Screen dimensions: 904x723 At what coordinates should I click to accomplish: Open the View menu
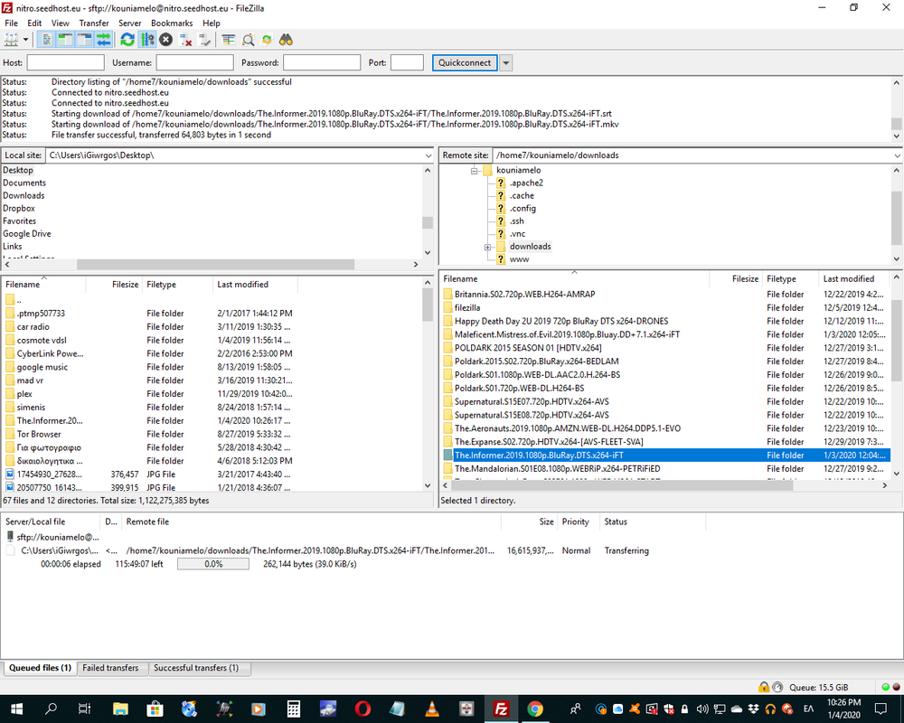click(60, 23)
